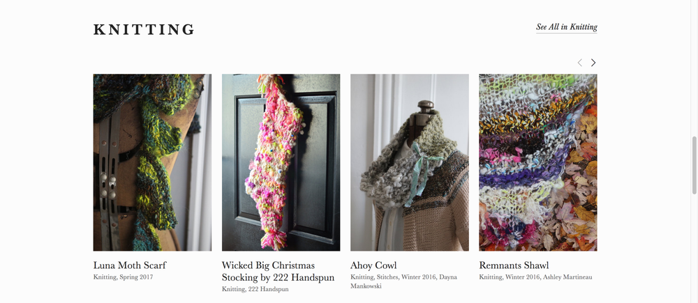The image size is (698, 303).
Task: Open the pink Christmas stocking photo
Action: [x=281, y=162]
